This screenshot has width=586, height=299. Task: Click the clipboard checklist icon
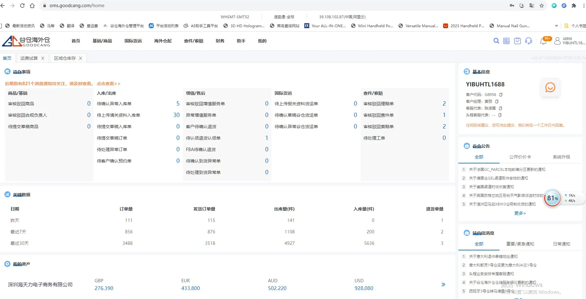point(517,41)
